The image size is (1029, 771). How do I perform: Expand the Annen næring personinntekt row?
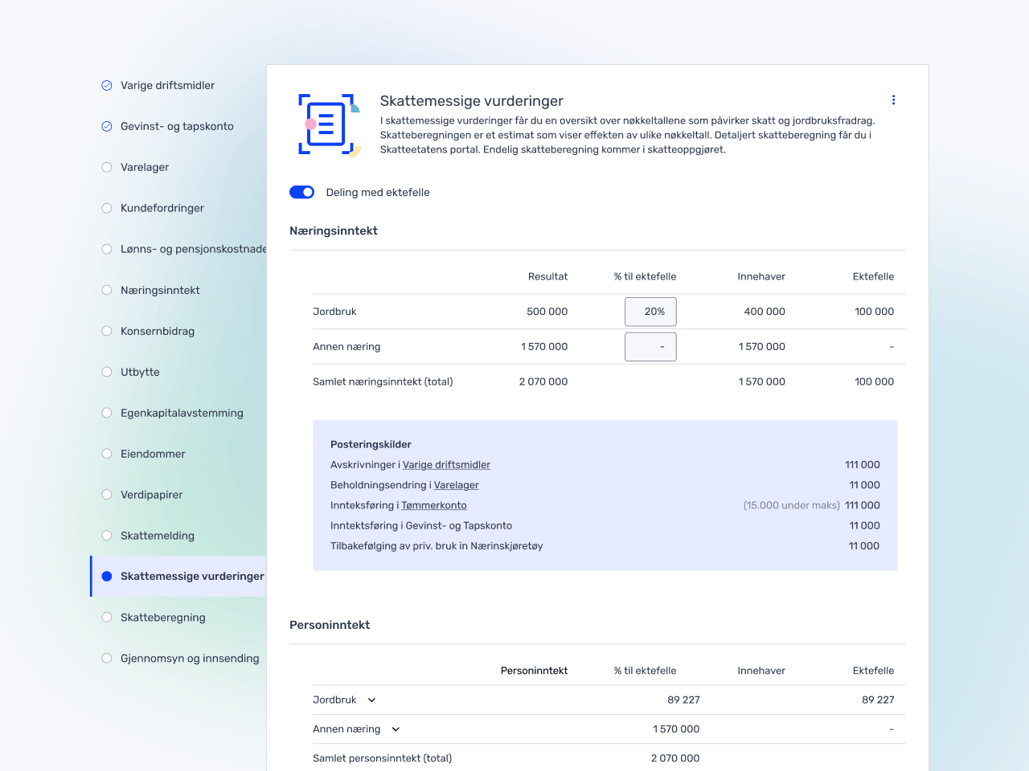396,729
